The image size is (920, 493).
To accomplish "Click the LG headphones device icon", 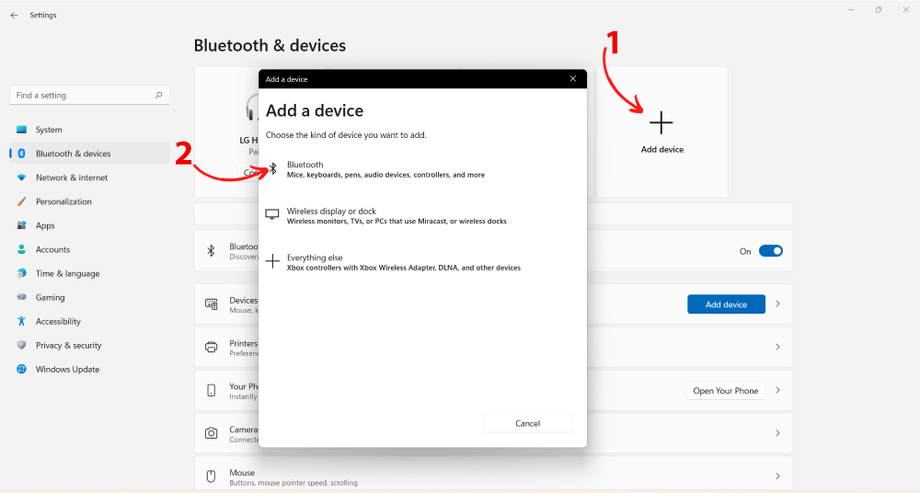I will point(252,109).
